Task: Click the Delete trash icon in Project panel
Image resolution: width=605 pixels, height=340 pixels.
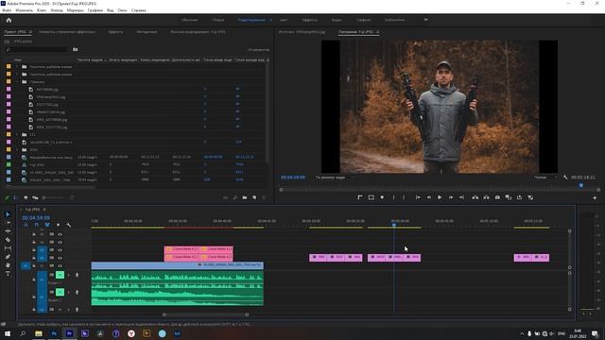Action: click(x=264, y=197)
